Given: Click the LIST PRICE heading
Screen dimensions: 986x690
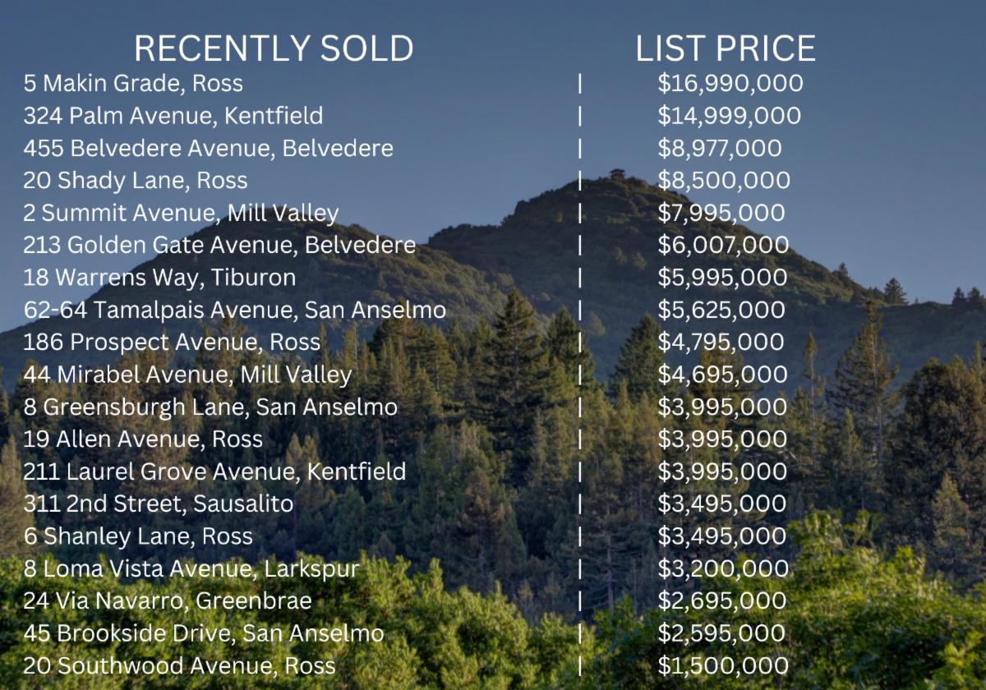Looking at the screenshot, I should (x=726, y=48).
